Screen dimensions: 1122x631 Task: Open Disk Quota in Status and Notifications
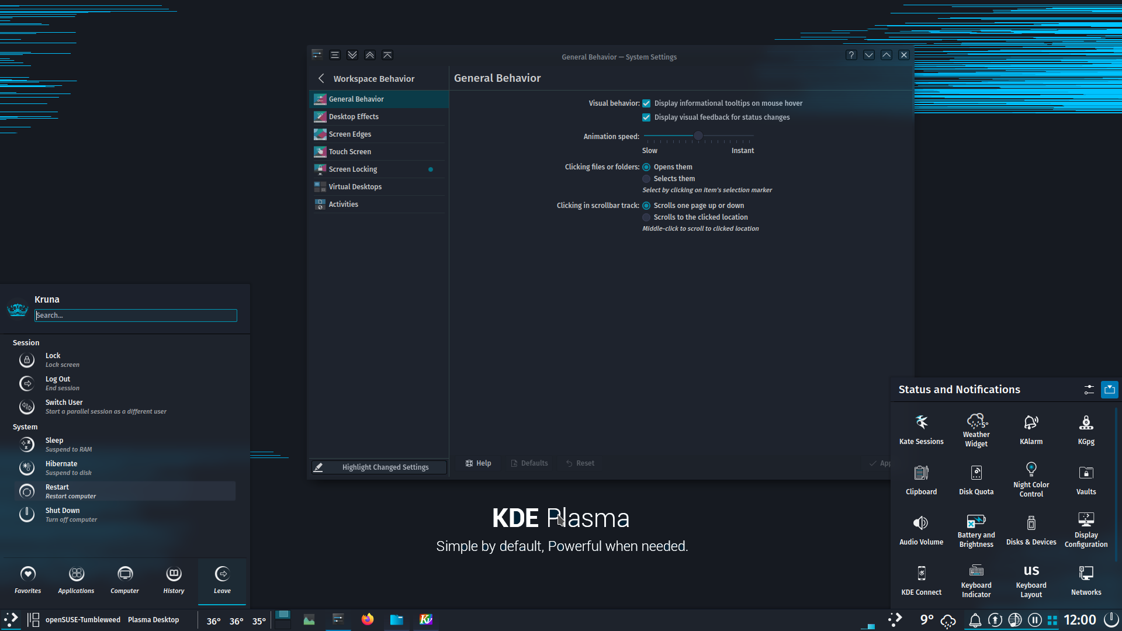click(976, 480)
